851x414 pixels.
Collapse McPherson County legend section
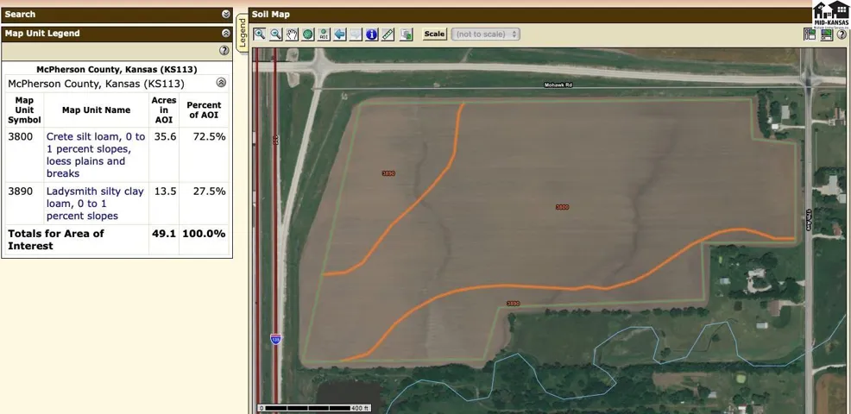(x=221, y=83)
